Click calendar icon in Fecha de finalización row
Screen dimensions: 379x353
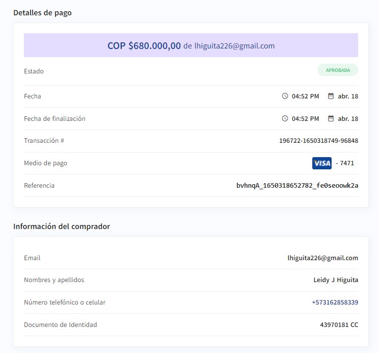point(331,118)
